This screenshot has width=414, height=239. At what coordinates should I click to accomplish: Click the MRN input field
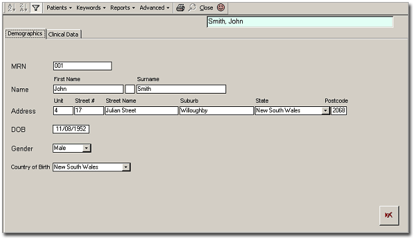82,66
